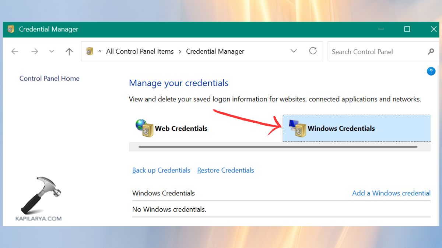Navigate back using the back arrow
Viewport: 442px width, 248px height.
(x=14, y=51)
